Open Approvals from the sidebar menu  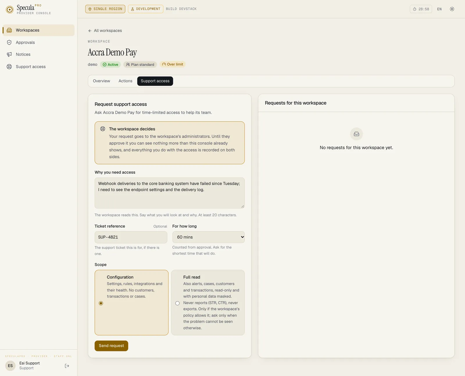(38, 42)
